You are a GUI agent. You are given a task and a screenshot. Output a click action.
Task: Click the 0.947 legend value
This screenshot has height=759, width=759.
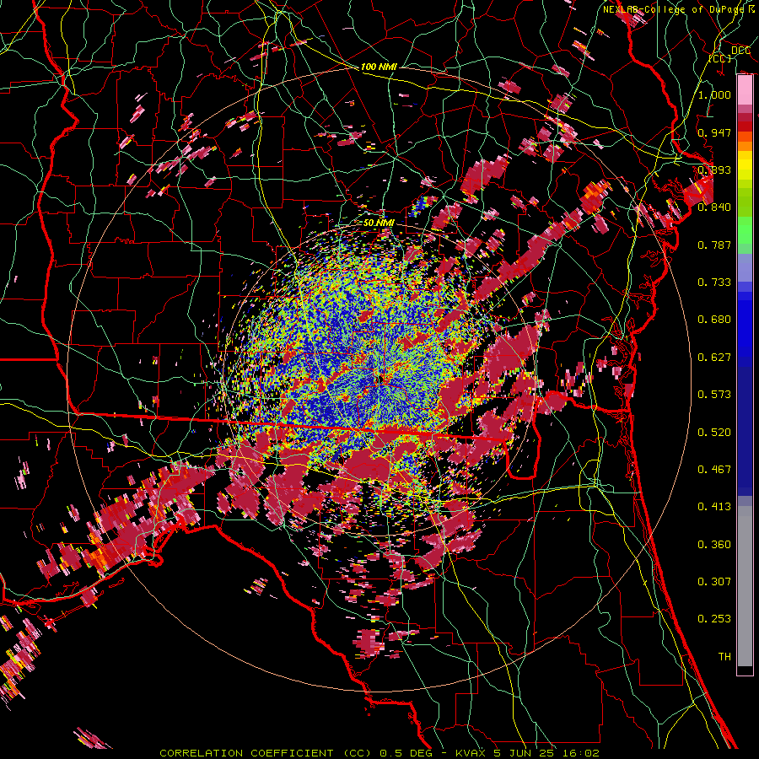tap(714, 132)
